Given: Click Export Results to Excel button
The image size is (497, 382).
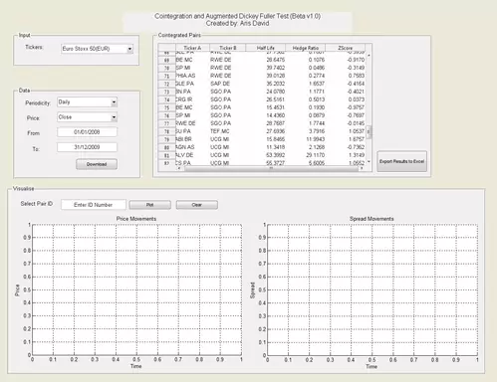Looking at the screenshot, I should [401, 161].
